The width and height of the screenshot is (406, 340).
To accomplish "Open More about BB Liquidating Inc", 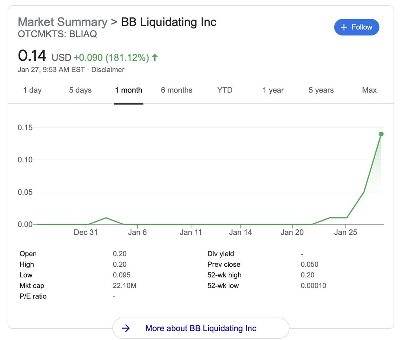I will [201, 328].
